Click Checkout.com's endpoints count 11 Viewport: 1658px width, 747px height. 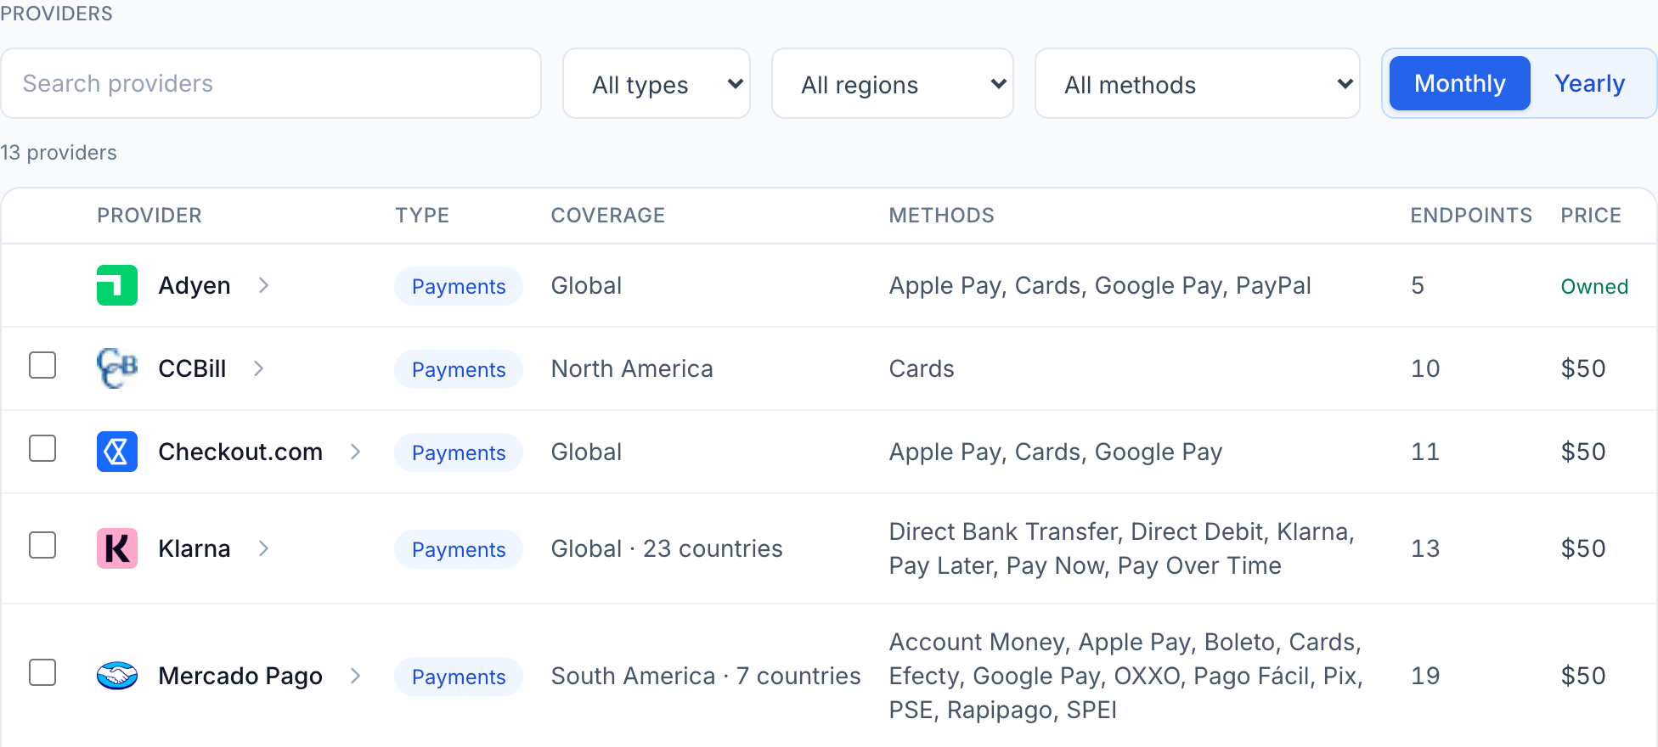click(x=1425, y=452)
